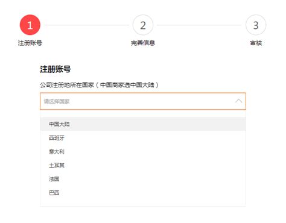Open the 请选择国家 country select box

coord(143,101)
